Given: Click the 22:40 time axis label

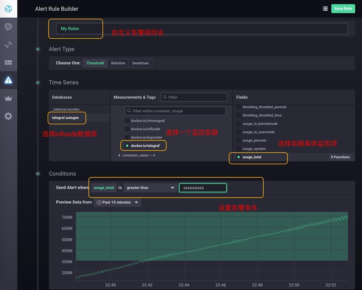Looking at the screenshot, I should (111, 285).
